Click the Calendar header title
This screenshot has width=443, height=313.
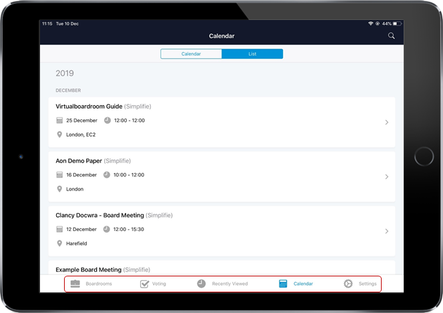221,36
